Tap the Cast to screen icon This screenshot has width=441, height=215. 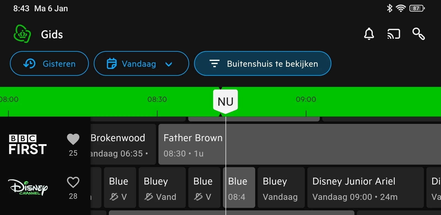pos(394,34)
